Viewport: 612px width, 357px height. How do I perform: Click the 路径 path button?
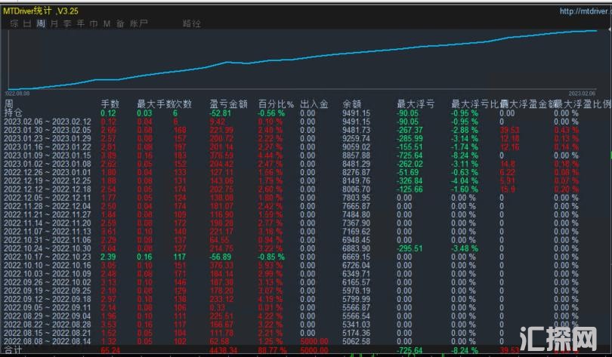tap(192, 24)
